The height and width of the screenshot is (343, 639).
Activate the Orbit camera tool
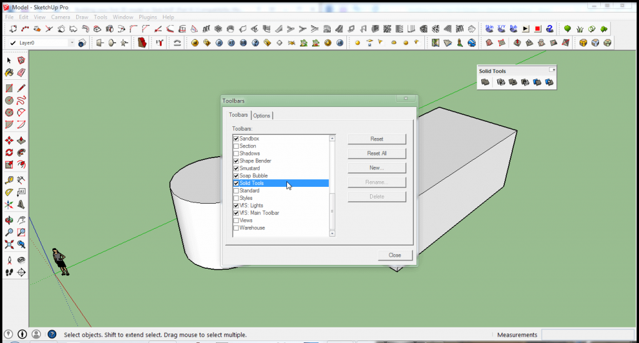[x=9, y=221]
